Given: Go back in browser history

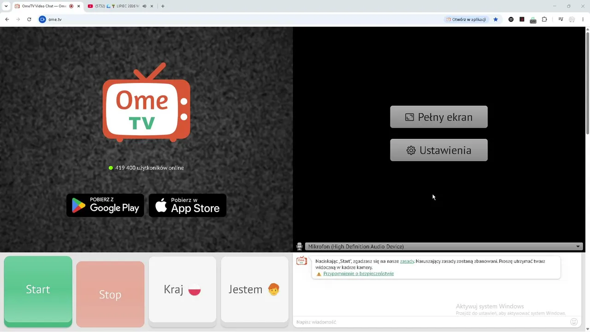Looking at the screenshot, I should (x=7, y=19).
